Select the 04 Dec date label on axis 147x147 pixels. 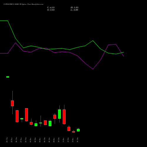[45, 140]
